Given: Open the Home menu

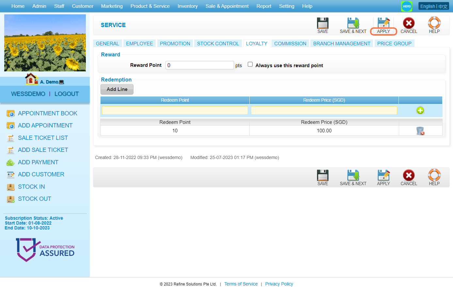Looking at the screenshot, I should (x=18, y=6).
